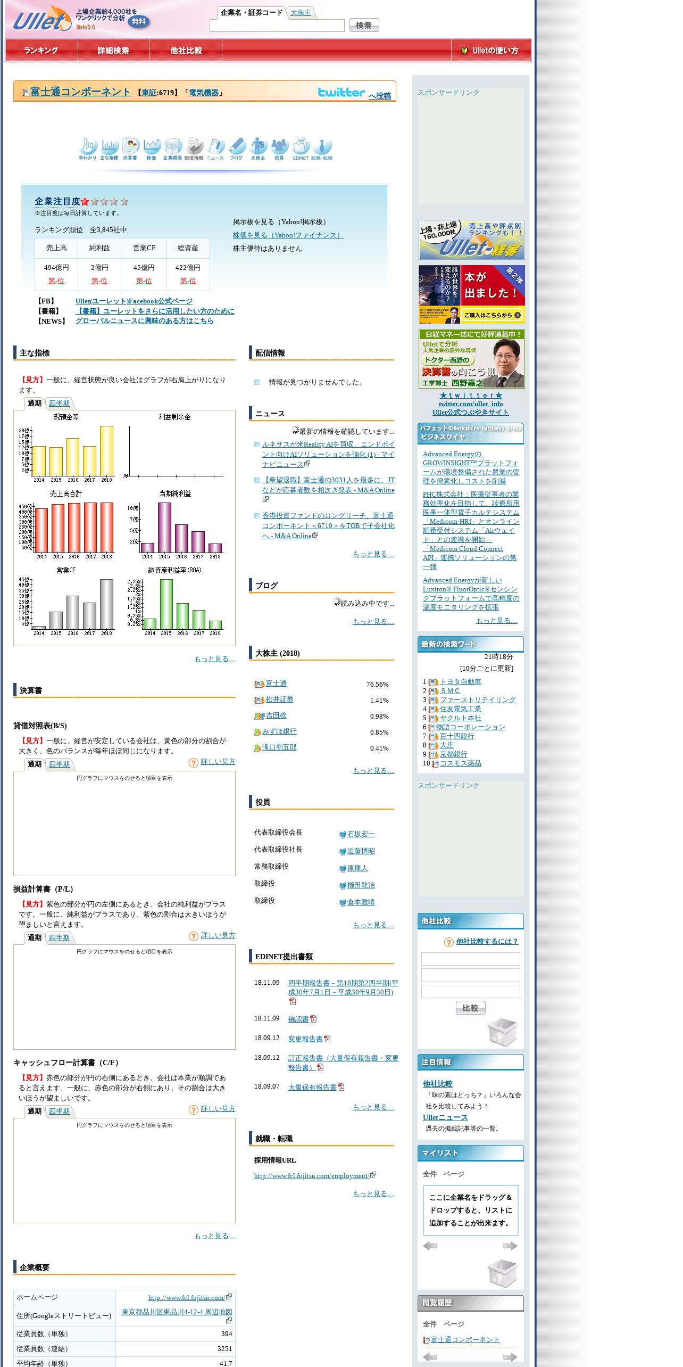
Task: Open the EDINET folder icon
Action: click(301, 149)
